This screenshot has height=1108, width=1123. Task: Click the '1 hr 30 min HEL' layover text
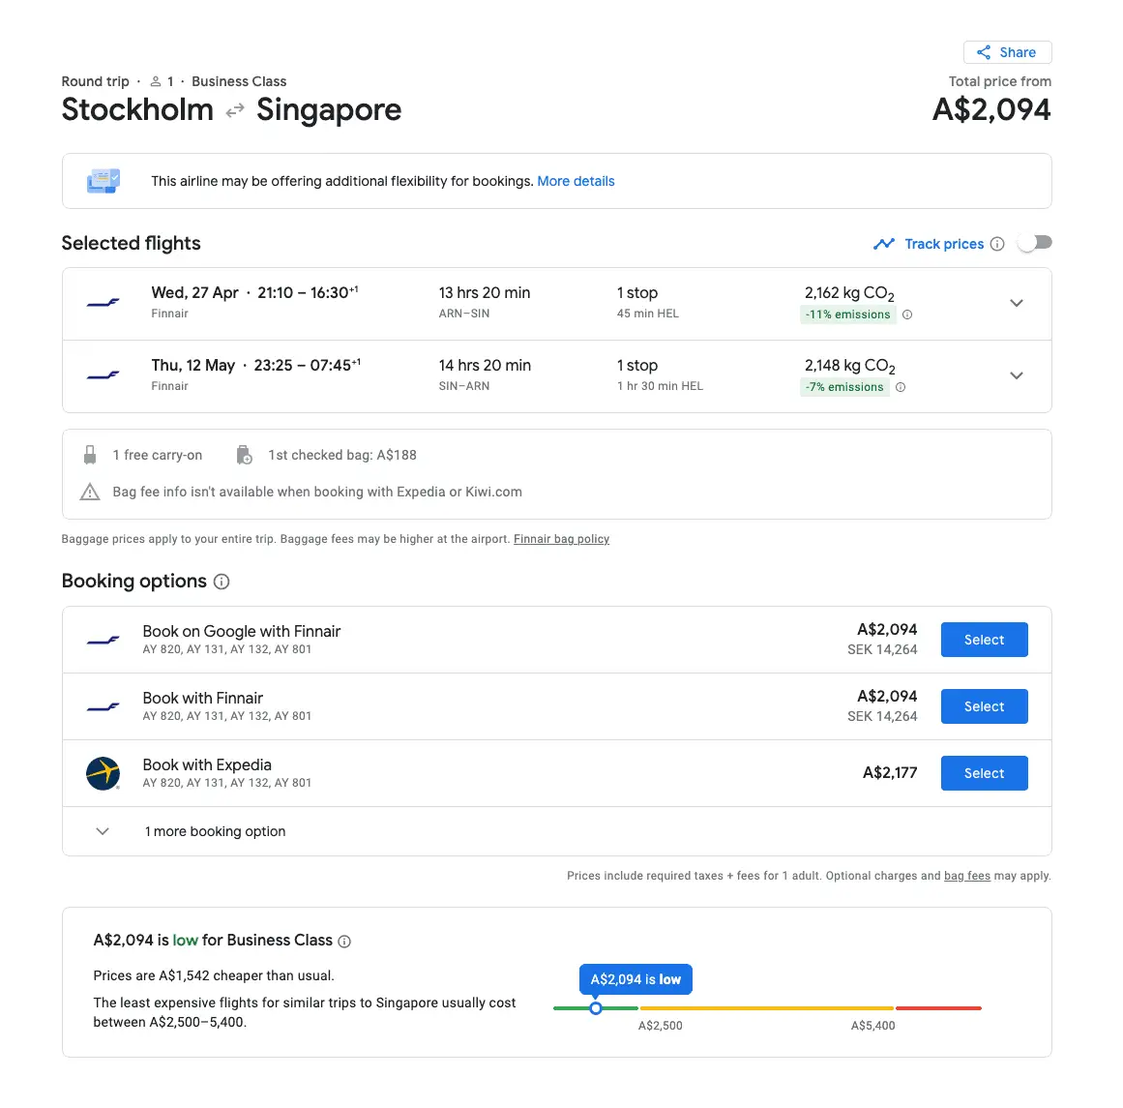[x=660, y=385]
